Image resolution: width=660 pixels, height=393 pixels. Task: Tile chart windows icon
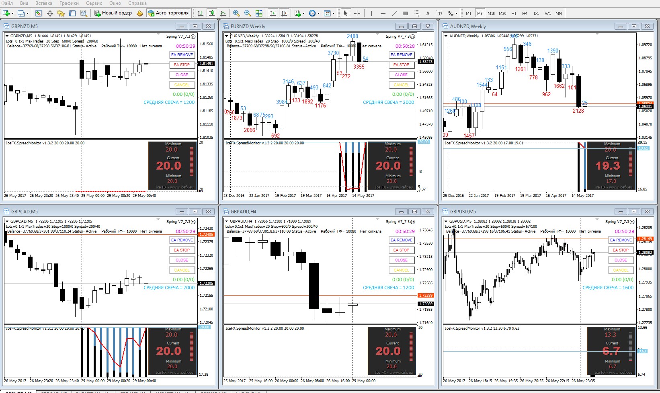pos(259,13)
